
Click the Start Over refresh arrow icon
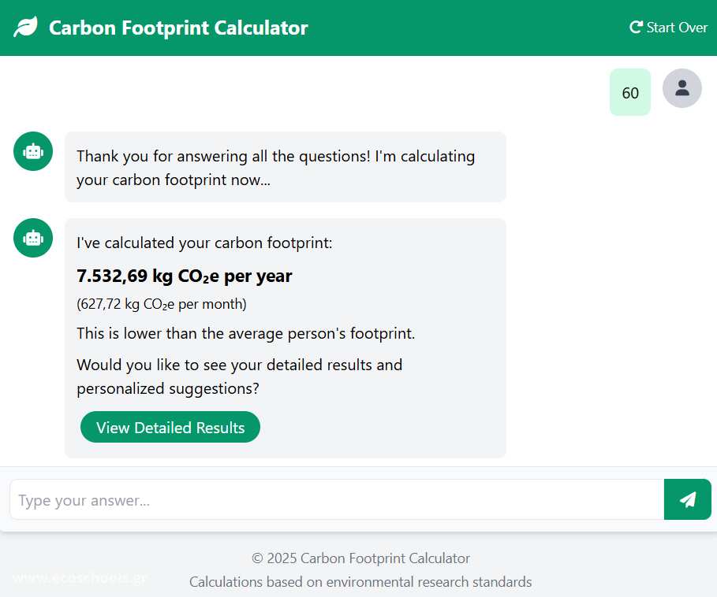(636, 28)
